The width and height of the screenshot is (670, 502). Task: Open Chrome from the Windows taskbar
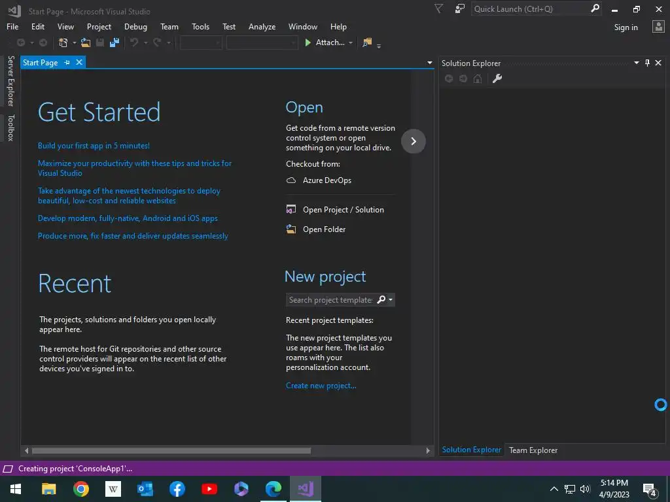tap(80, 489)
